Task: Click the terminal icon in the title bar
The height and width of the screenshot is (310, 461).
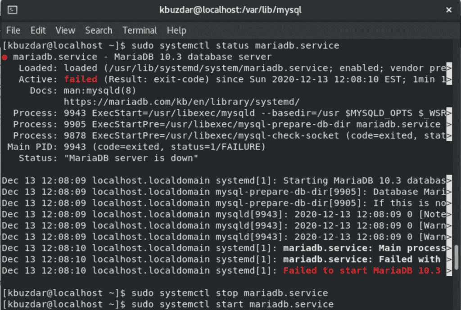Action: pos(12,10)
